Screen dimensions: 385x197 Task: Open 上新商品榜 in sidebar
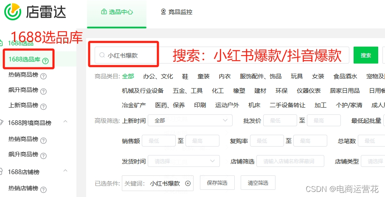tap(23, 105)
